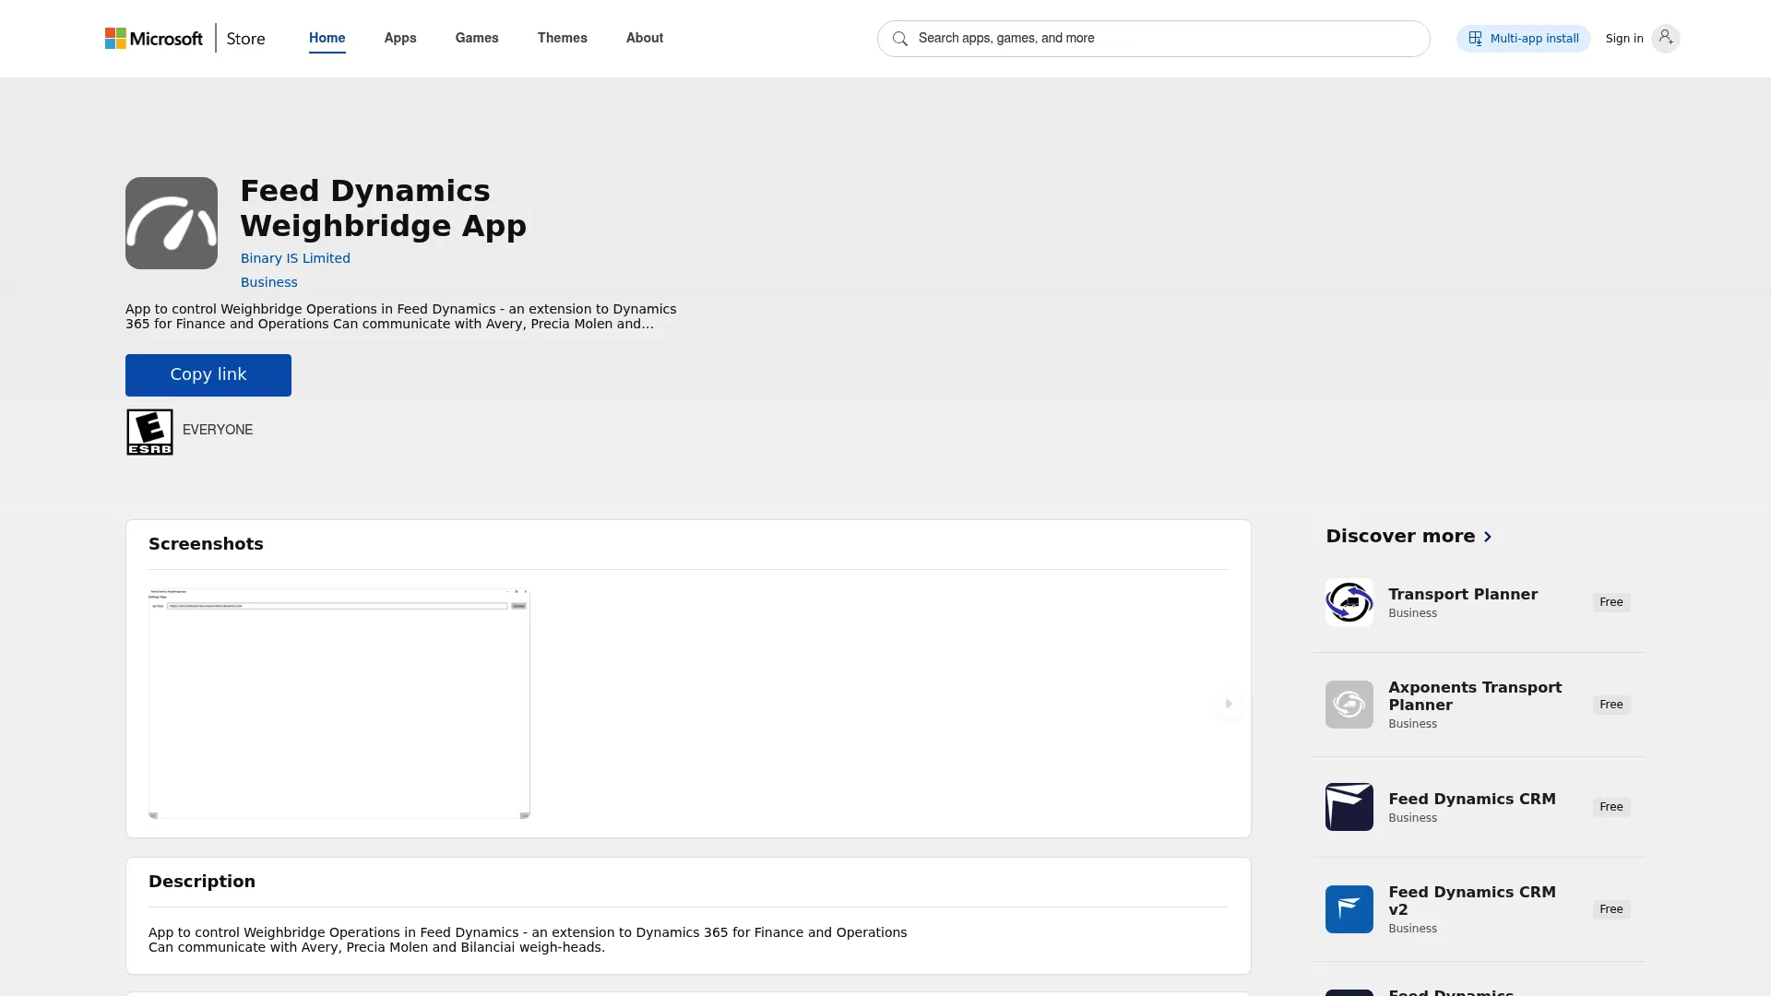1771x996 pixels.
Task: Click Free badge for Feed Dynamics CRM
Action: click(1611, 807)
